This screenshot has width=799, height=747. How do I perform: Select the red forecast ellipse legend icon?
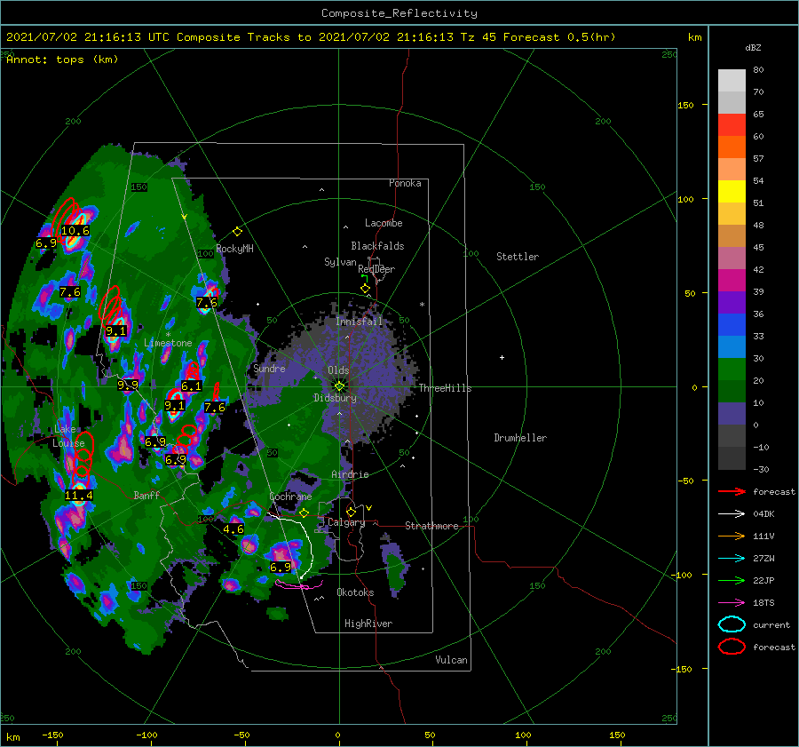[732, 647]
